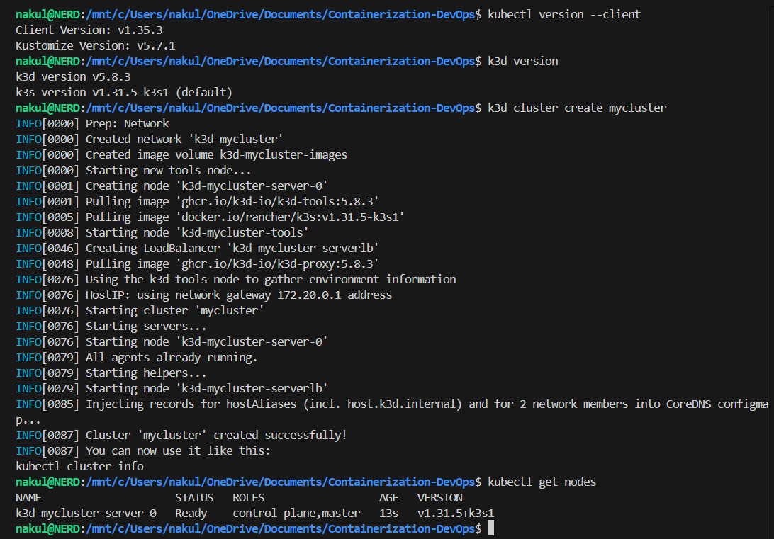Click the 'ghcr.io/k3d-io/k3d-tools:5.8.3' image name
774x539 pixels.
[277, 202]
